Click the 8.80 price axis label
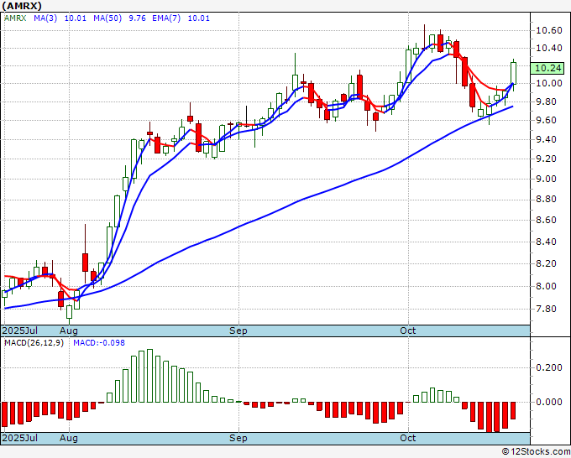The image size is (571, 458). click(x=547, y=199)
